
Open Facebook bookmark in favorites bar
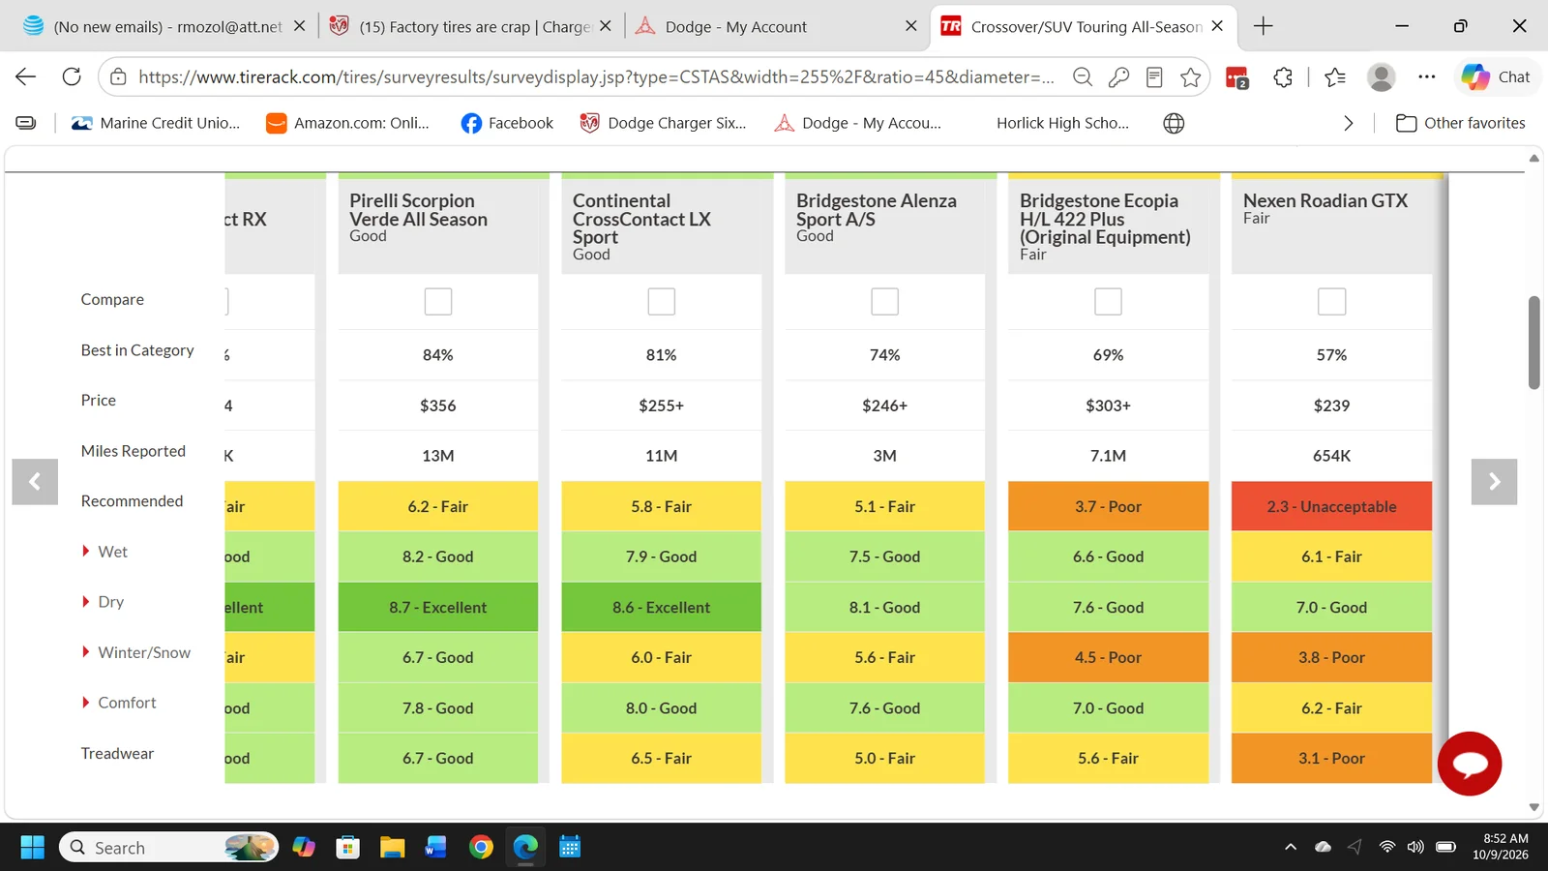507,123
